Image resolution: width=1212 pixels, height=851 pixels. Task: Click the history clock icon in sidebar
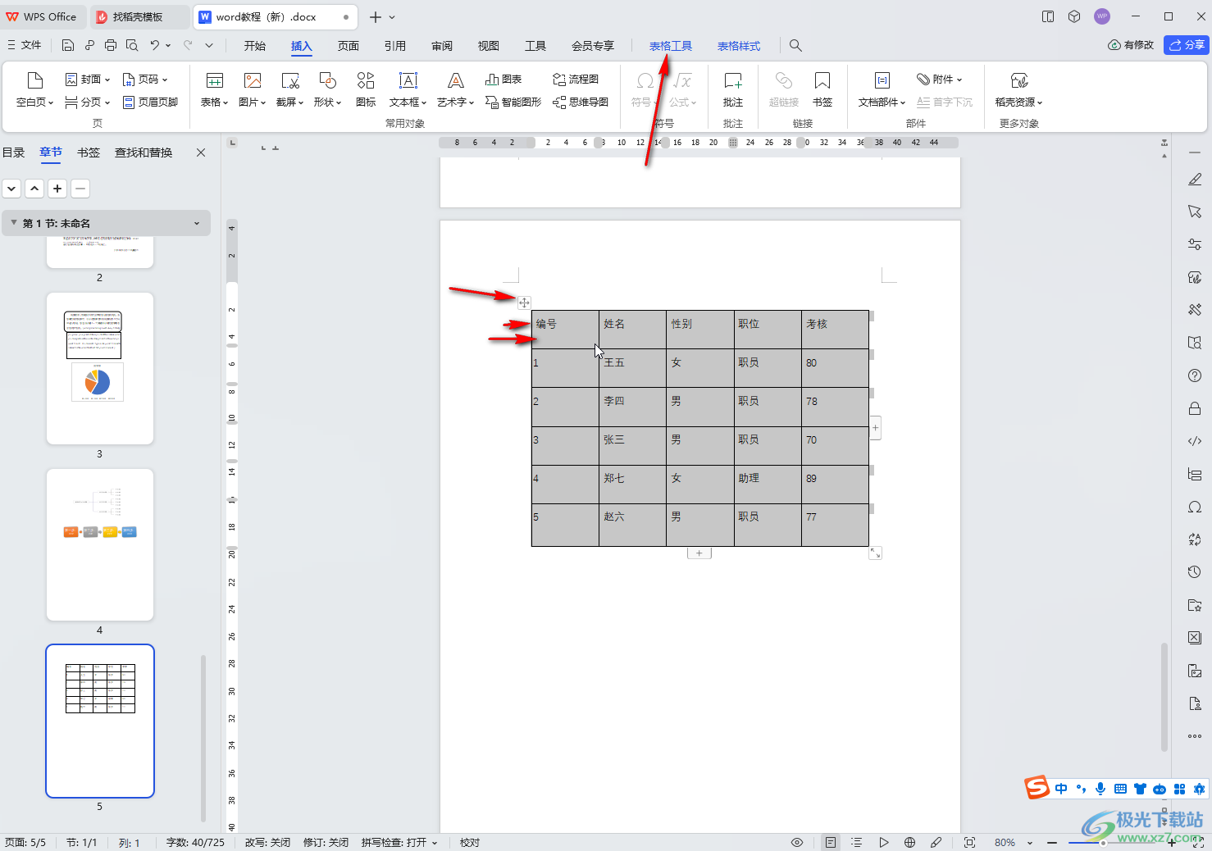coord(1195,572)
